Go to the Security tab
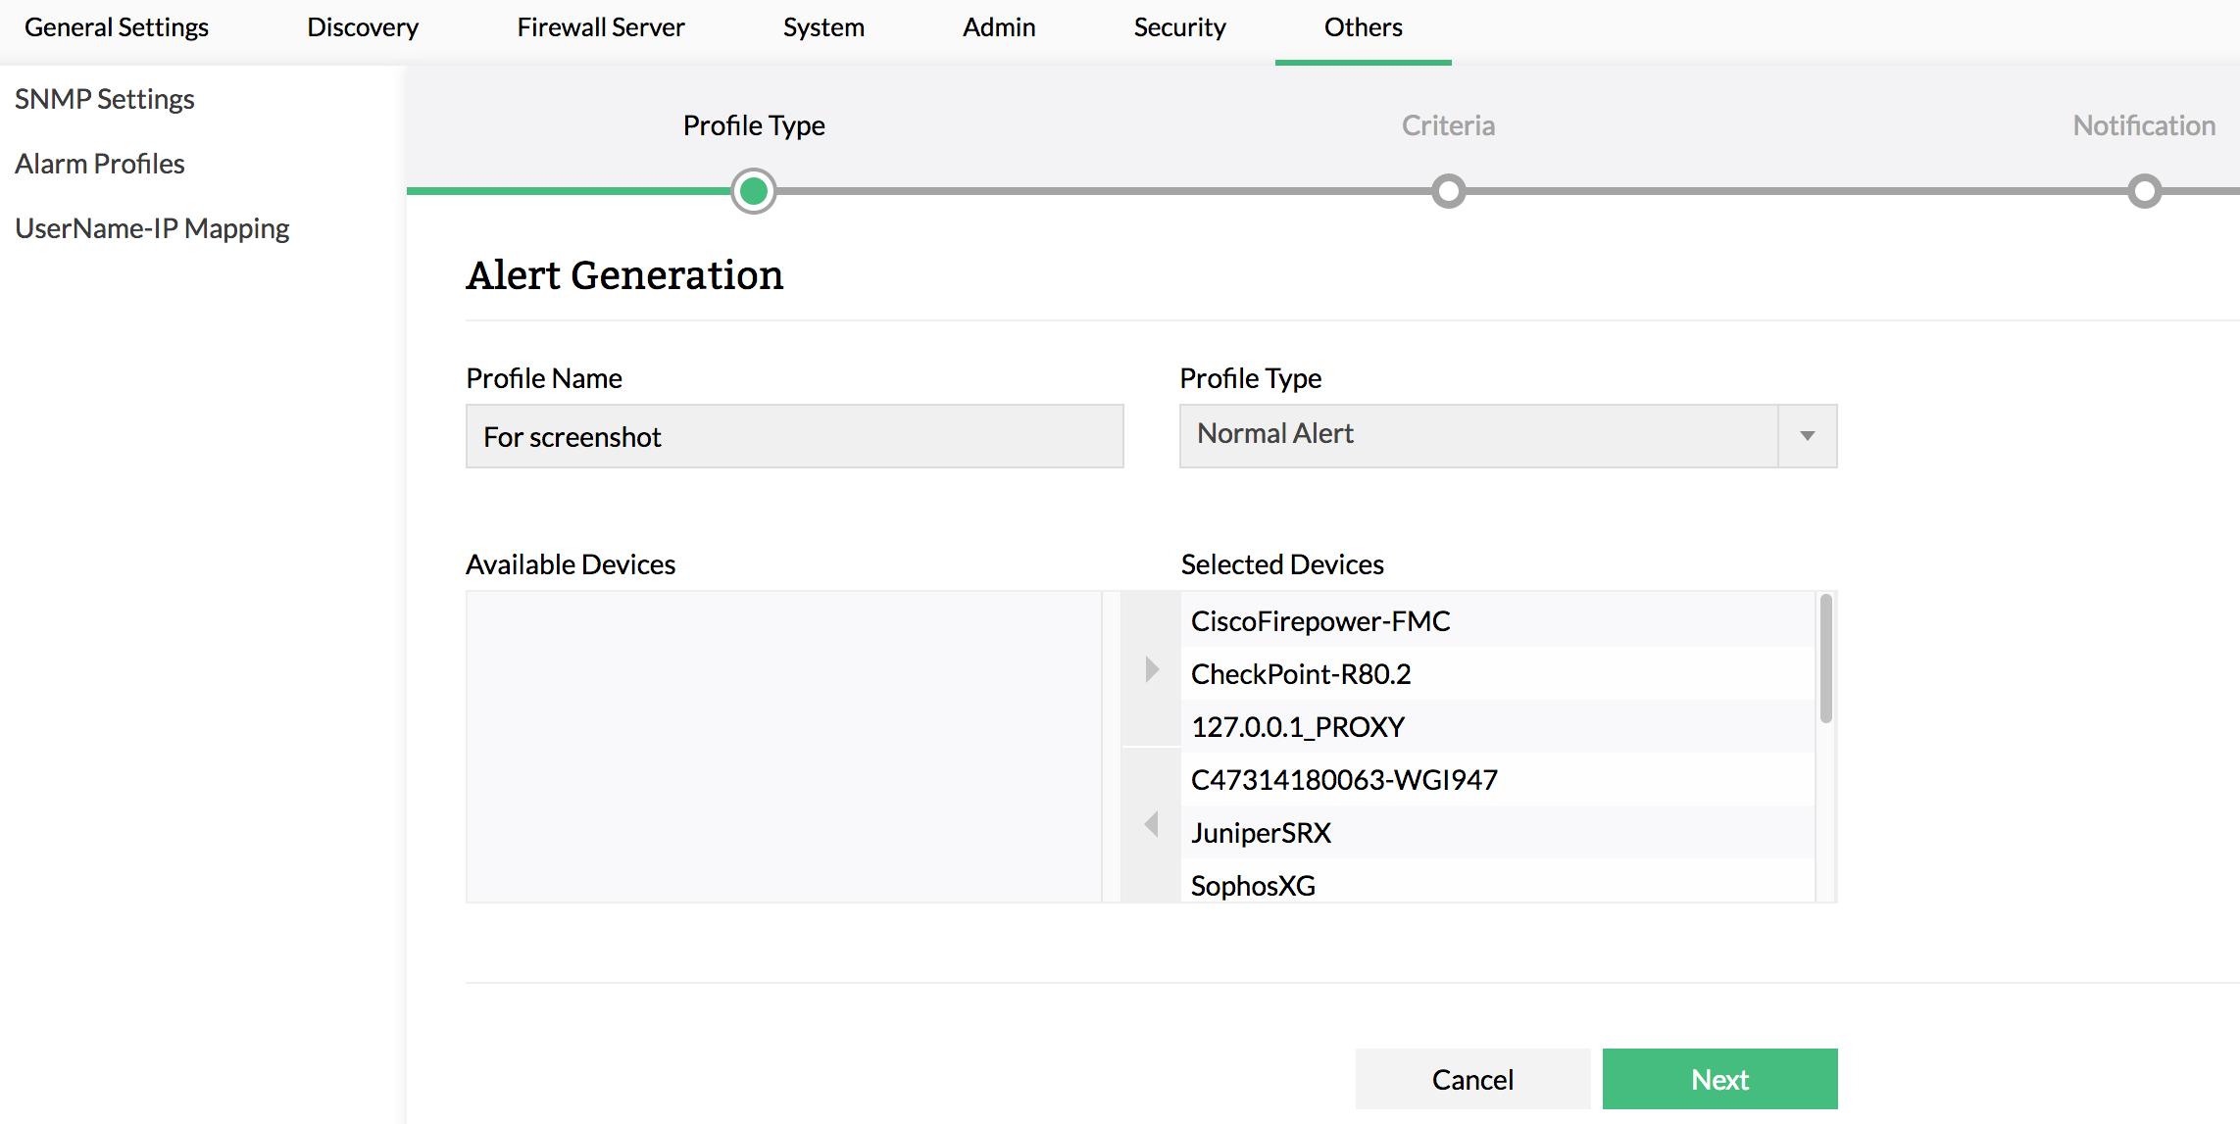The width and height of the screenshot is (2240, 1124). point(1179,27)
